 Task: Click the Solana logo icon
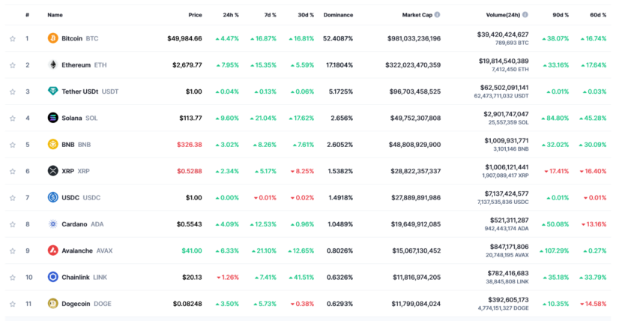click(52, 118)
